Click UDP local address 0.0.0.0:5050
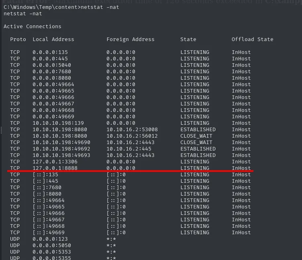 coord(52,246)
